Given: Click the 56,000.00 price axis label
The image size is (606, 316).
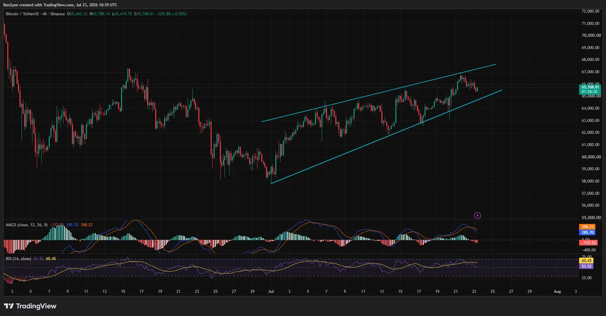Looking at the screenshot, I should coord(590,205).
